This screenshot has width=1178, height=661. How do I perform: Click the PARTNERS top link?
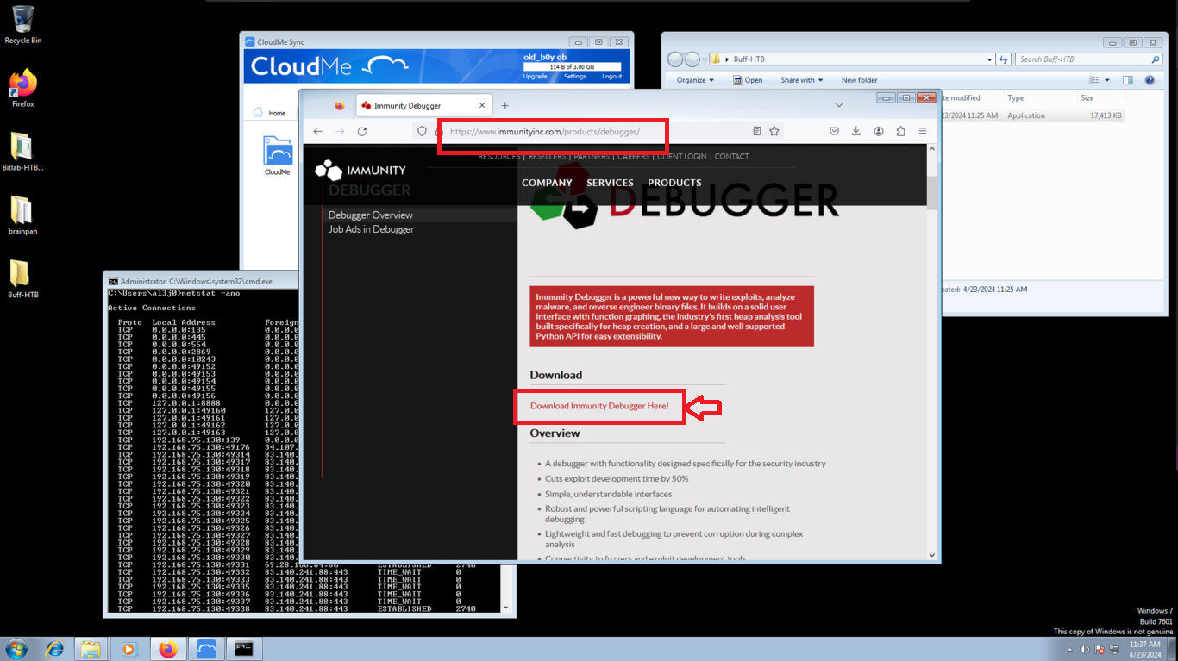click(x=591, y=157)
